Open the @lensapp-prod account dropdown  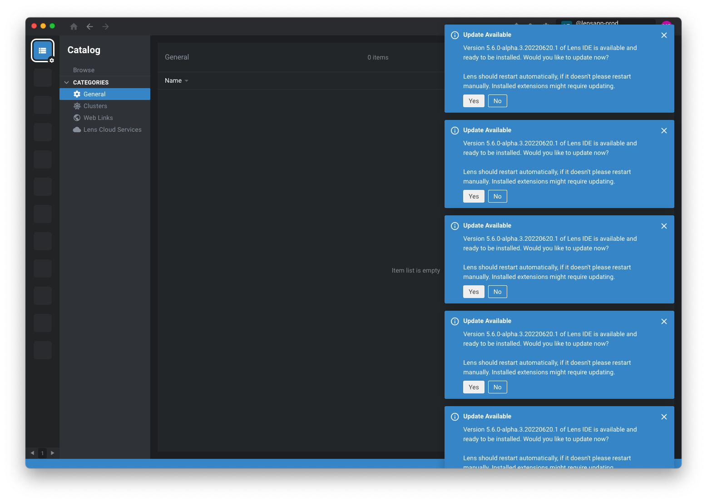pos(598,23)
